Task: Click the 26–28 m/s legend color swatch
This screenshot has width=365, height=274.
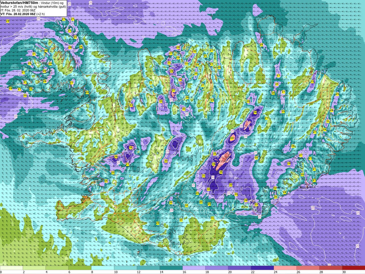Action: click(x=308, y=268)
